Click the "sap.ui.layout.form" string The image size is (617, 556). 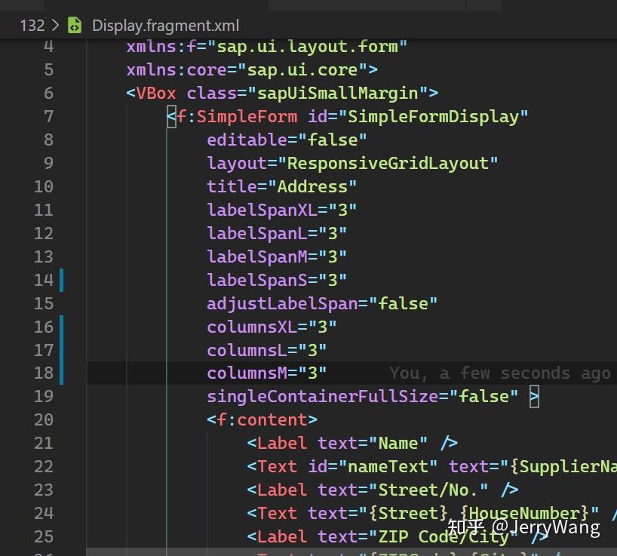(307, 47)
